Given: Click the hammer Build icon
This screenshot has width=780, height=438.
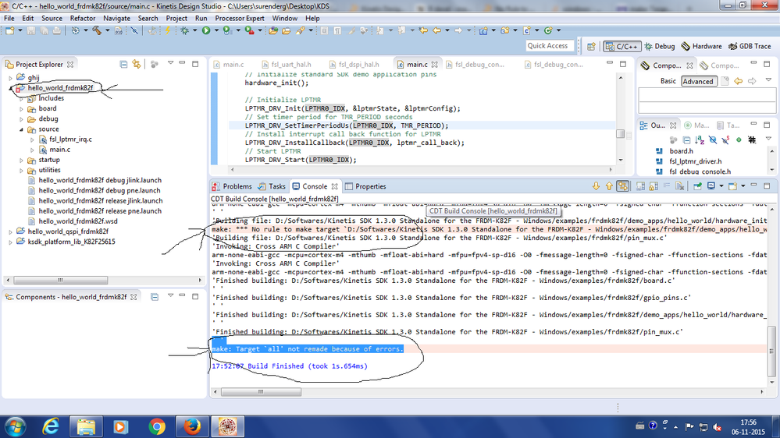Looking at the screenshot, I should [97, 31].
